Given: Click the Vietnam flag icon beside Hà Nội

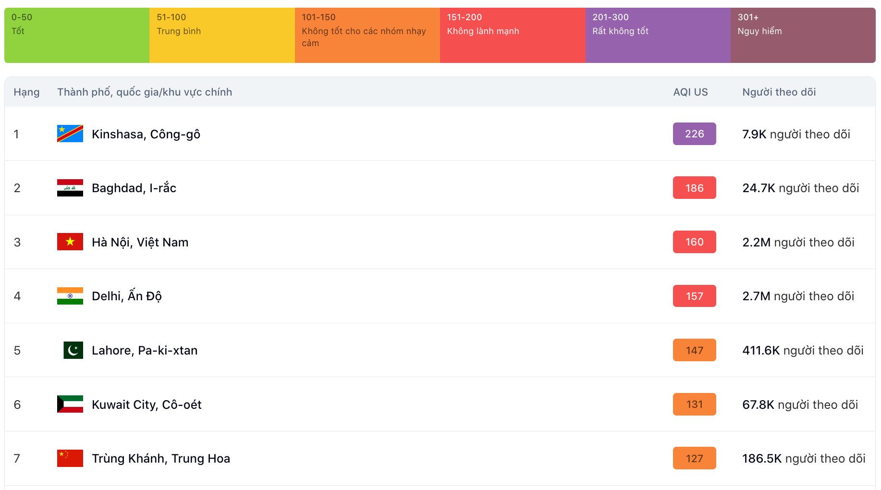Looking at the screenshot, I should click(70, 242).
